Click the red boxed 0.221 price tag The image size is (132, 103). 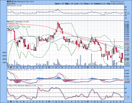127,42
